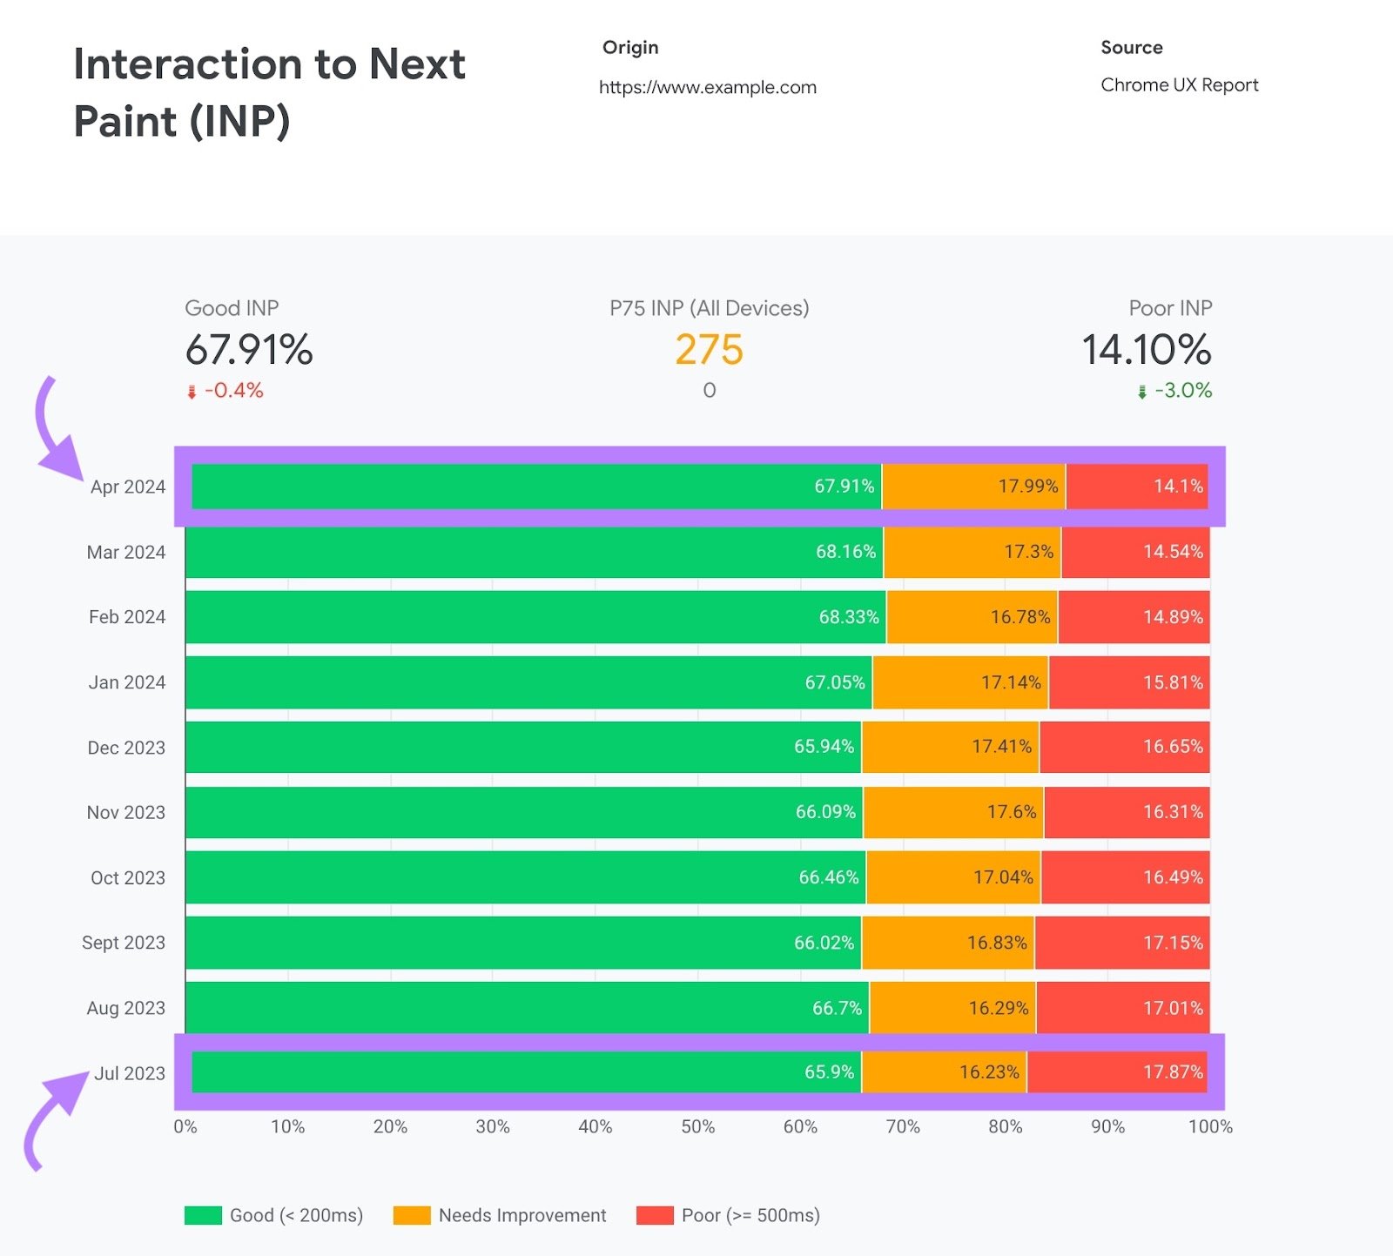Toggle the Needs Improvement legend item
The image size is (1393, 1256).
pyautogui.click(x=522, y=1215)
